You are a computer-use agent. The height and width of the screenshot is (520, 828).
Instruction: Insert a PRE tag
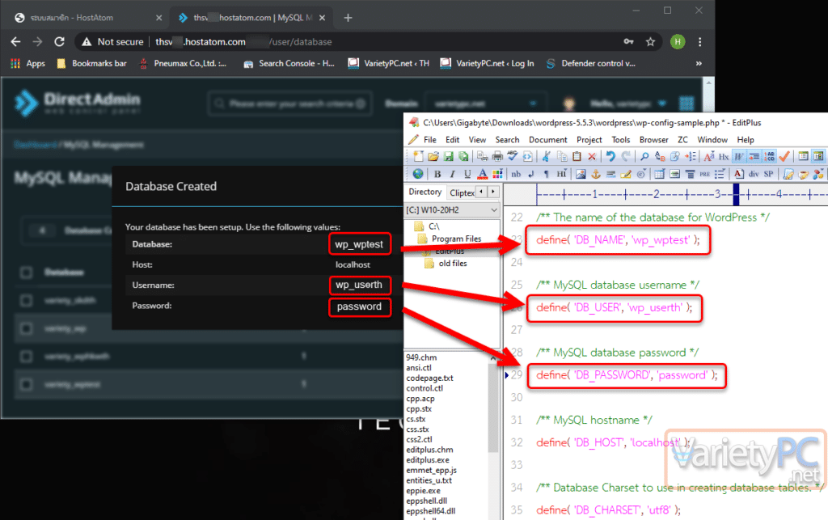[705, 174]
